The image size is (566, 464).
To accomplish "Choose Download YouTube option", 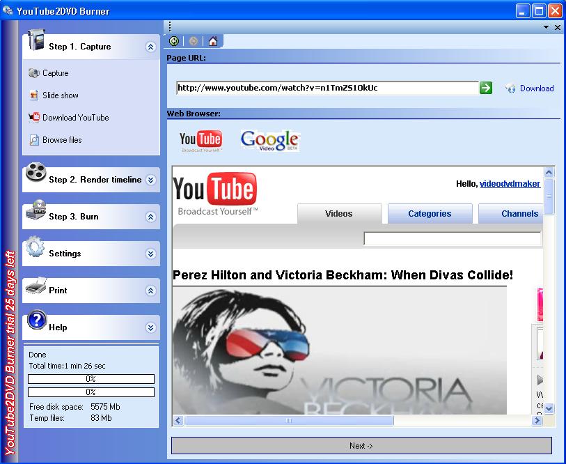I will 75,118.
